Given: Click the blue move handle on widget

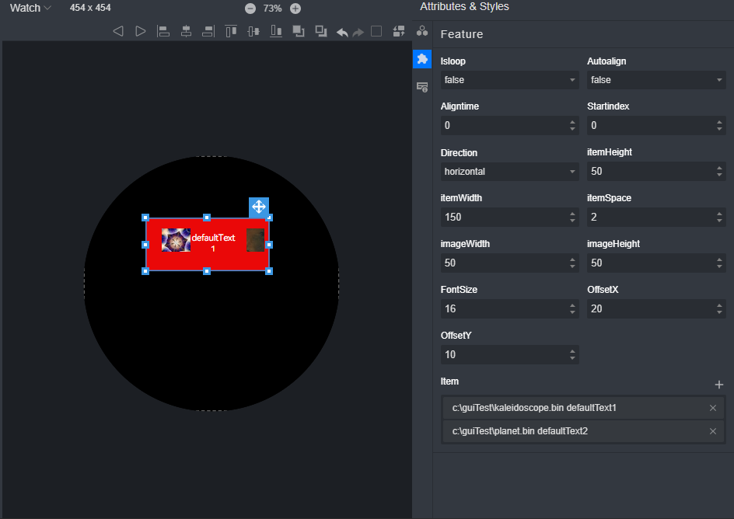Looking at the screenshot, I should pyautogui.click(x=259, y=207).
